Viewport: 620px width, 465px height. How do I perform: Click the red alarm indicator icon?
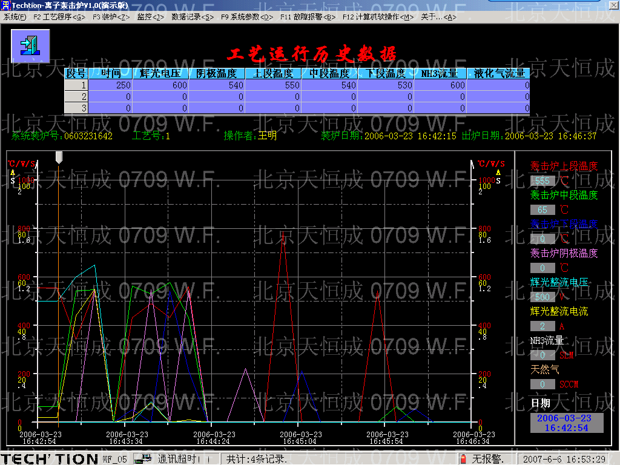pyautogui.click(x=464, y=459)
